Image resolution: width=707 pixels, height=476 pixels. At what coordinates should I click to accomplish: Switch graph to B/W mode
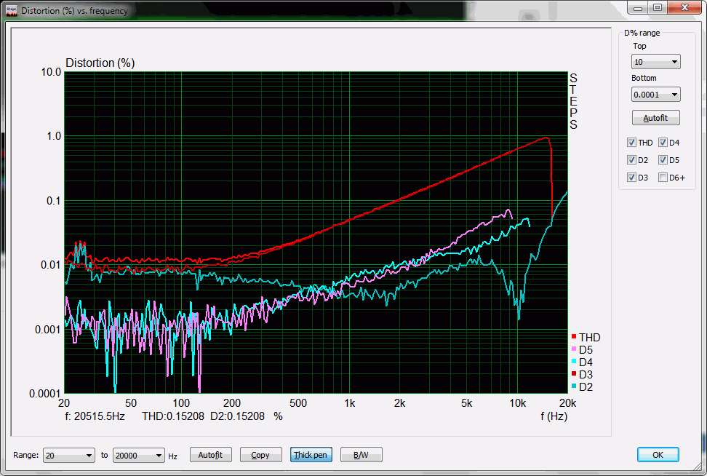[361, 456]
